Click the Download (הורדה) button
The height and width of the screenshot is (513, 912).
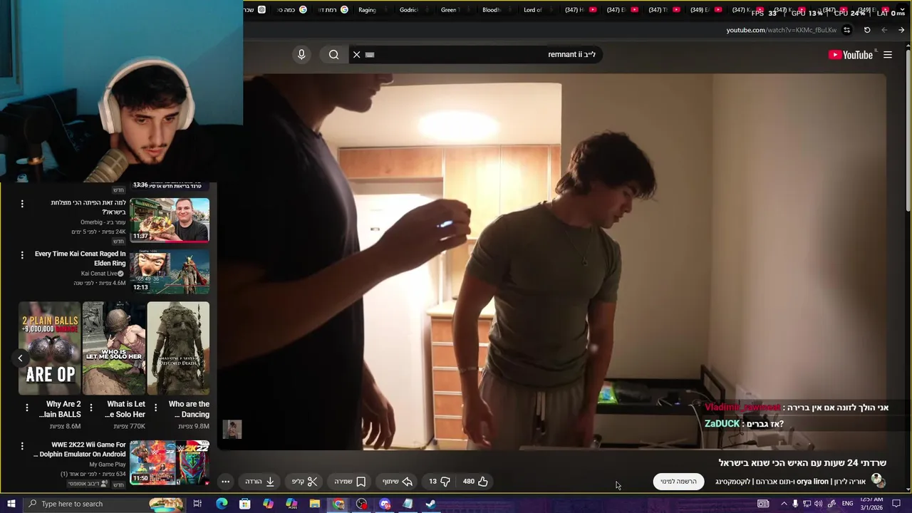260,482
